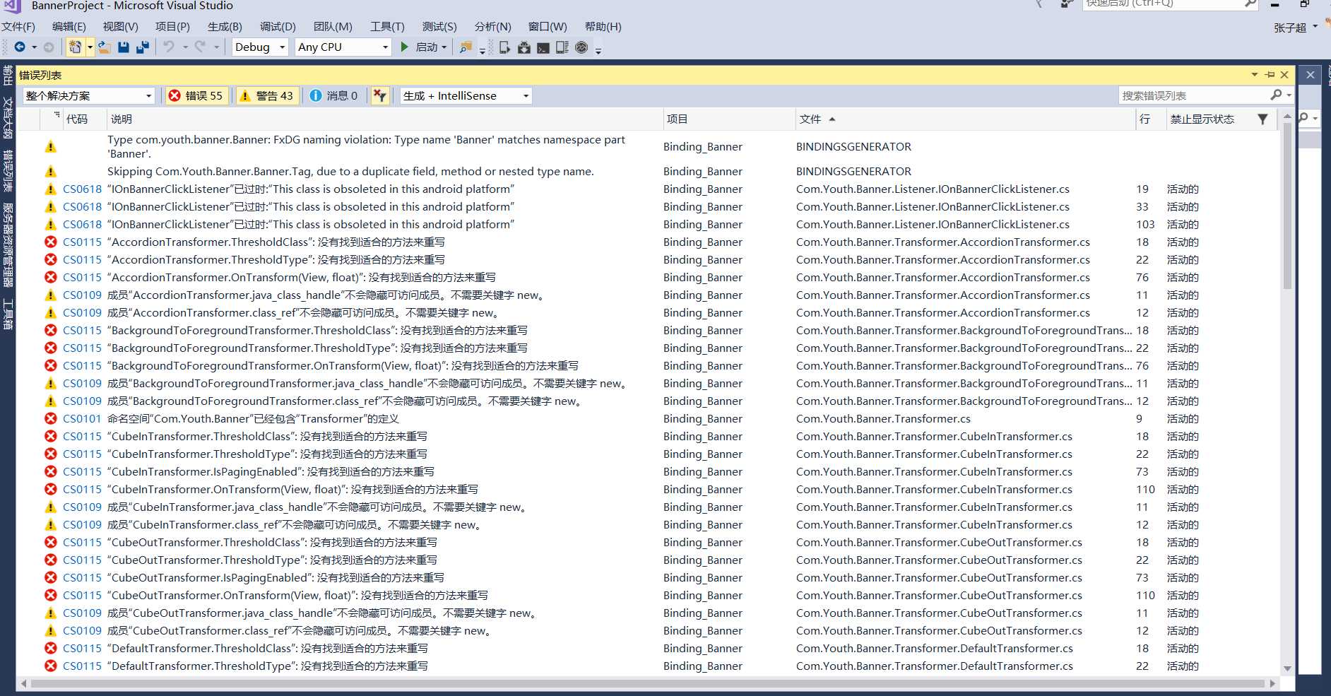Image resolution: width=1331 pixels, height=696 pixels.
Task: Open the 团队(M) menu
Action: coord(333,27)
